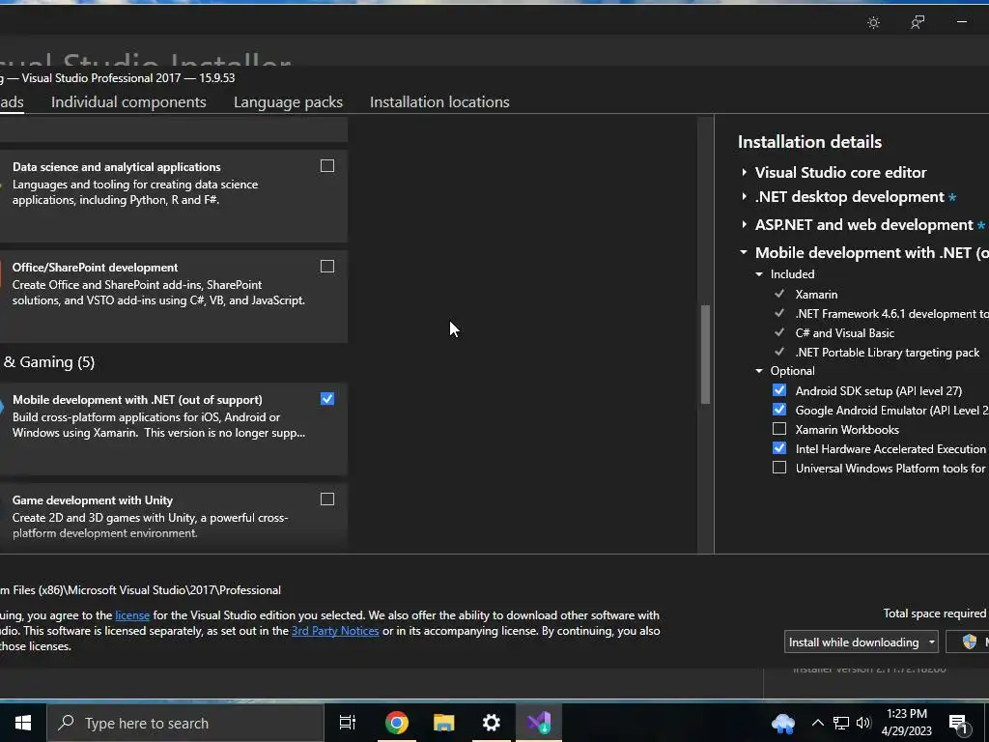Show hidden system tray icons

817,723
